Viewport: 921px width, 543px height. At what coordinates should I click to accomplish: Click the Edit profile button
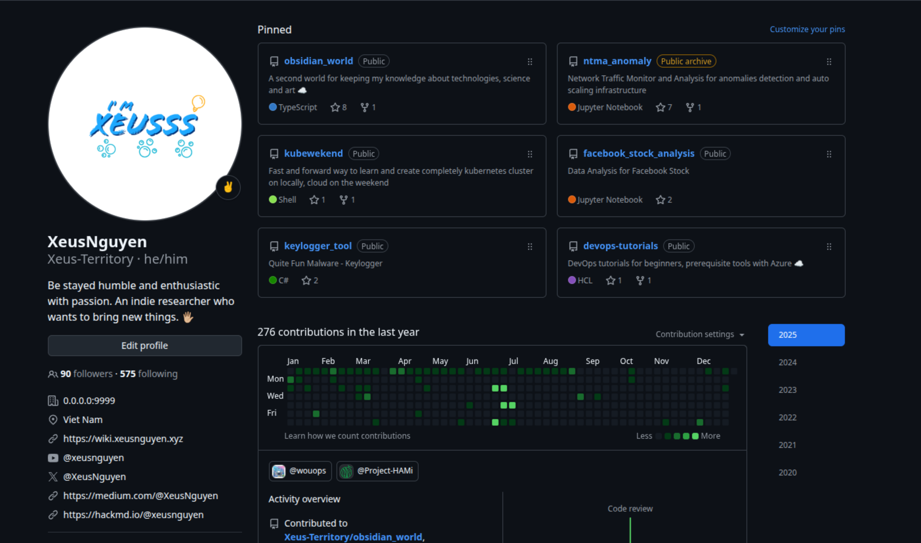point(144,345)
